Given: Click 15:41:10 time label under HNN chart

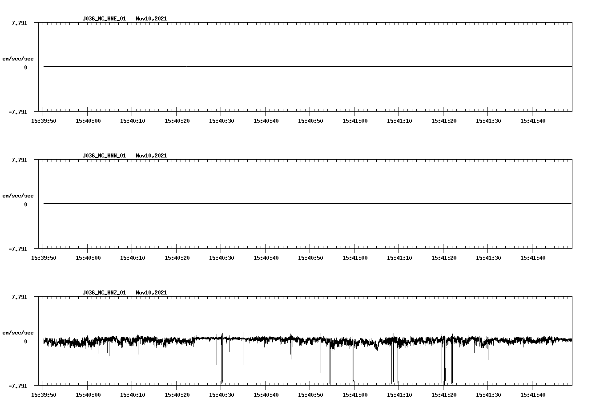Looking at the screenshot, I should coord(399,258).
